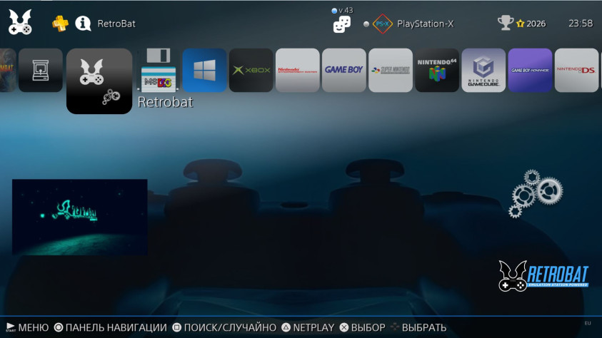Click the EU region label at bottom-right
The height and width of the screenshot is (338, 602).
pos(588,324)
